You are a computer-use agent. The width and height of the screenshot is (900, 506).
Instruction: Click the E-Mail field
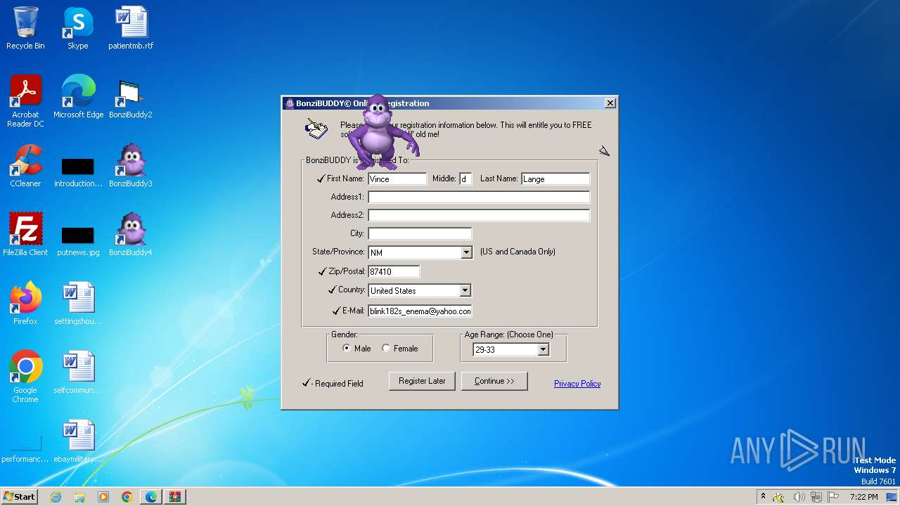(420, 311)
